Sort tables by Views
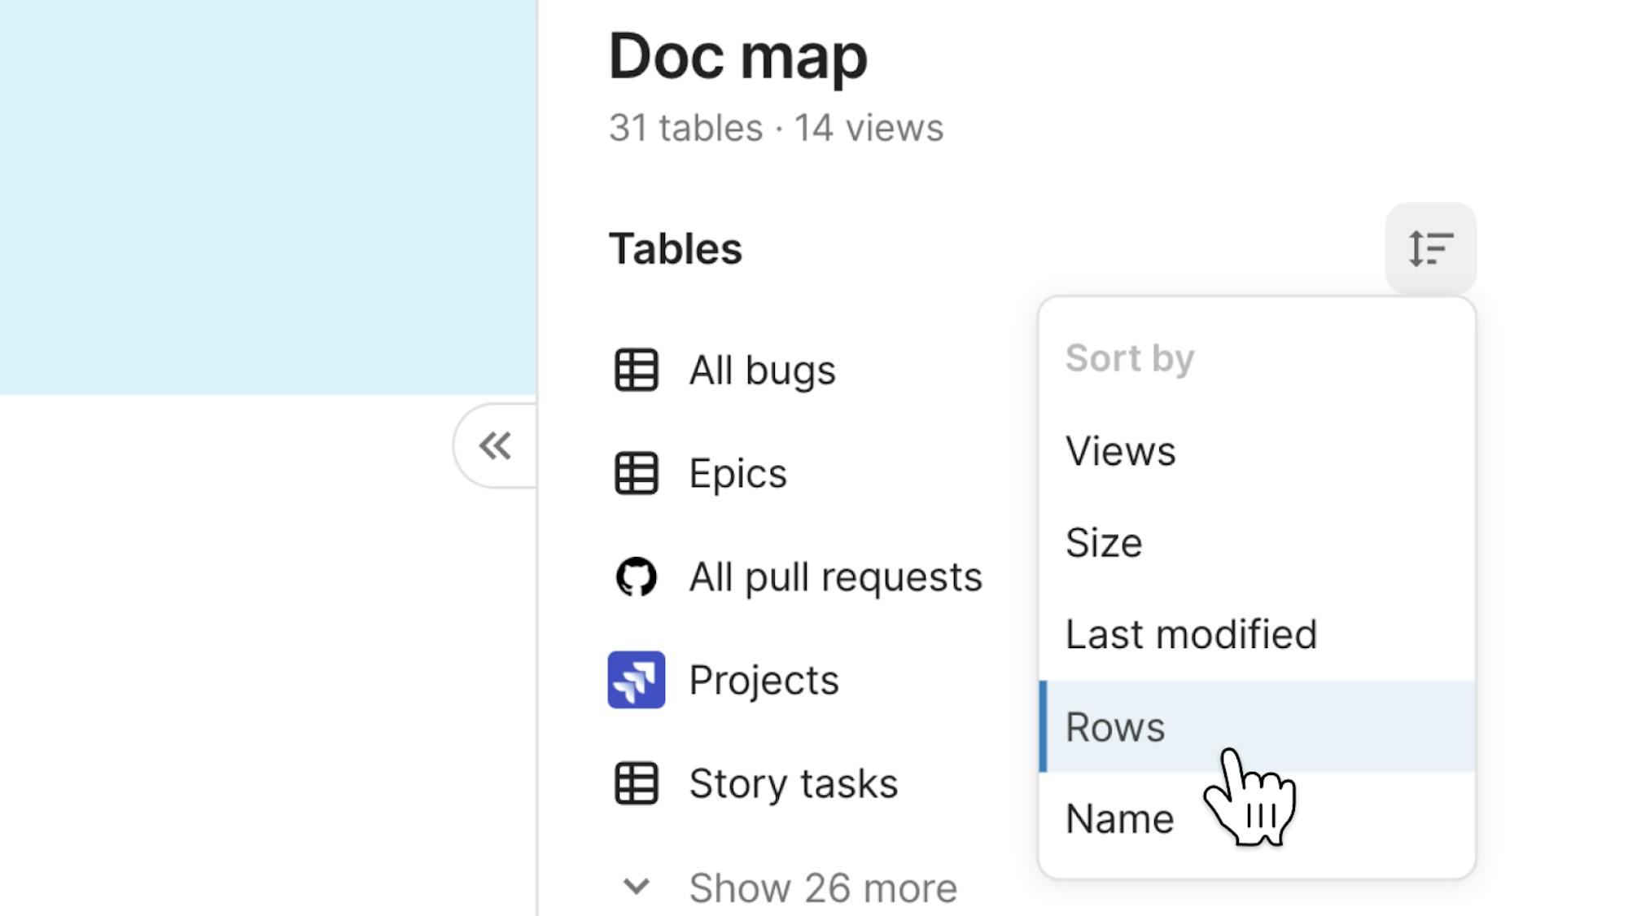1628x916 pixels. point(1120,451)
